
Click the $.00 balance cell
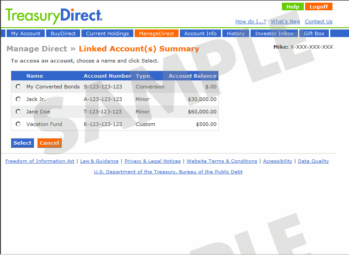click(211, 87)
